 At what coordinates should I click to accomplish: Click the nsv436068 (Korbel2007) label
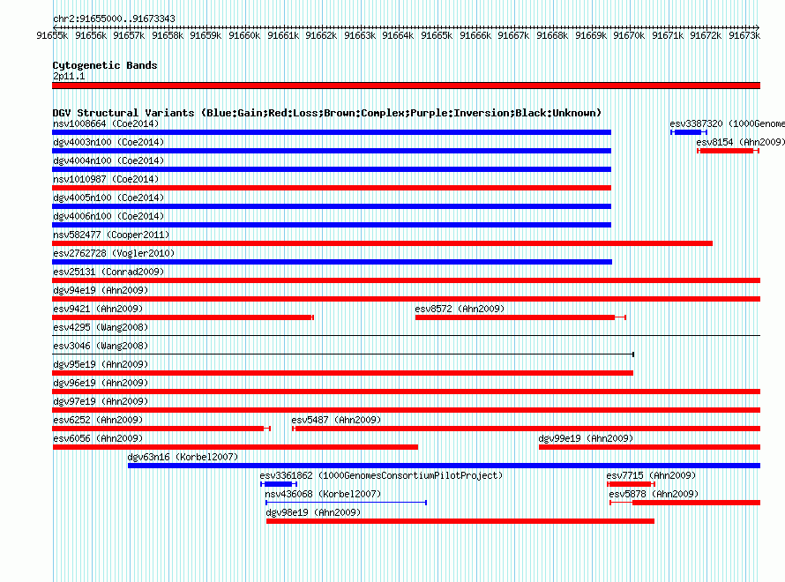click(x=323, y=494)
